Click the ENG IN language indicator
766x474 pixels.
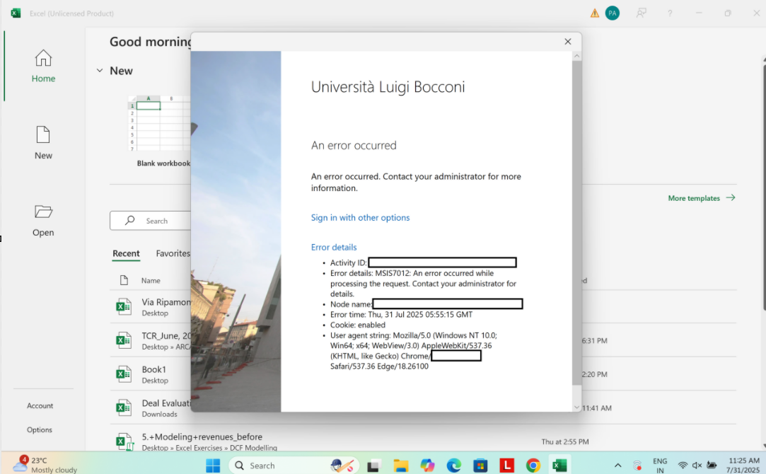tap(659, 466)
